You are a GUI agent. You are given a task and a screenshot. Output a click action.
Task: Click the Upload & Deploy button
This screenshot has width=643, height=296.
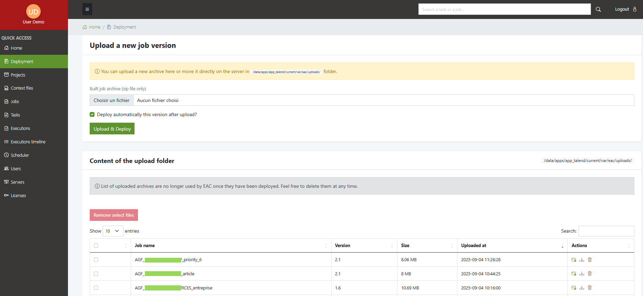click(x=112, y=129)
